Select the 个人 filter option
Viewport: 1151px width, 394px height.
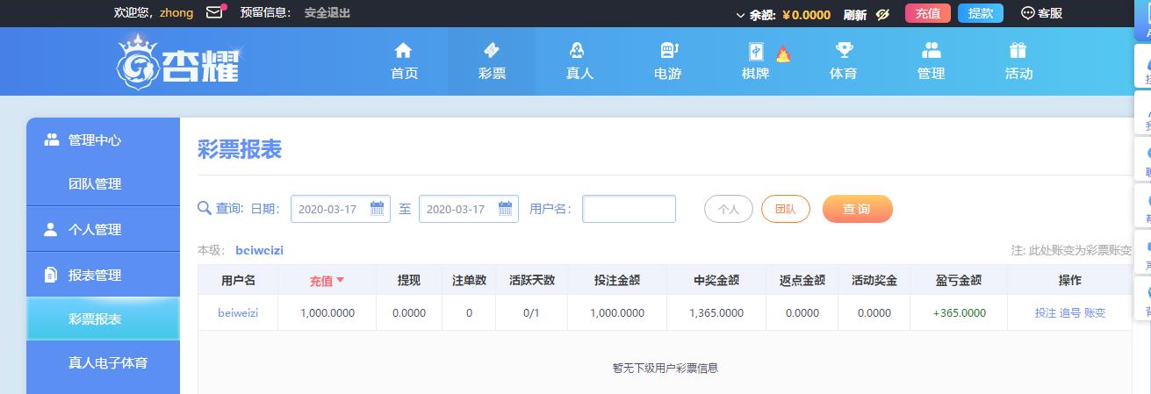(x=729, y=209)
